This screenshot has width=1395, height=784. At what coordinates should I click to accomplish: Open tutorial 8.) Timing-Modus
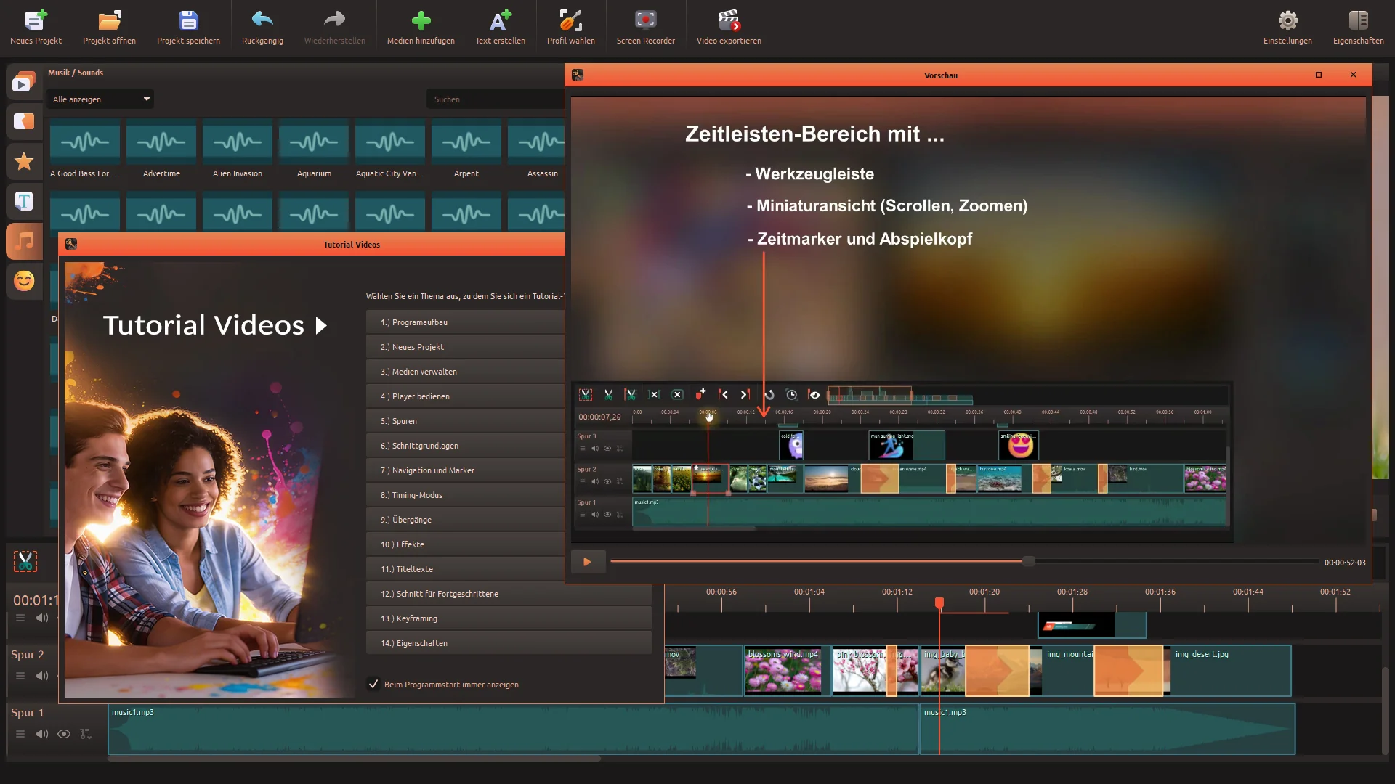pyautogui.click(x=465, y=495)
